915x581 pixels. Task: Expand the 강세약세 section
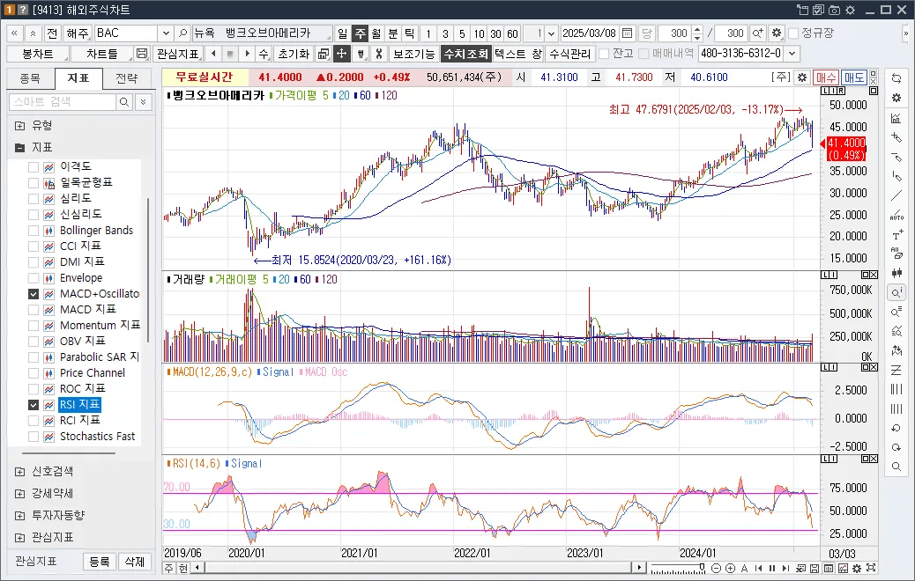click(x=20, y=494)
